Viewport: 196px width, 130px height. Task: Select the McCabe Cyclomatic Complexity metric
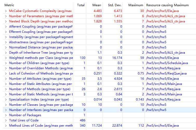40,11
